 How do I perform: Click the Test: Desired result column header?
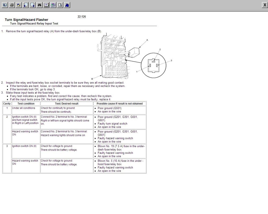[67, 104]
